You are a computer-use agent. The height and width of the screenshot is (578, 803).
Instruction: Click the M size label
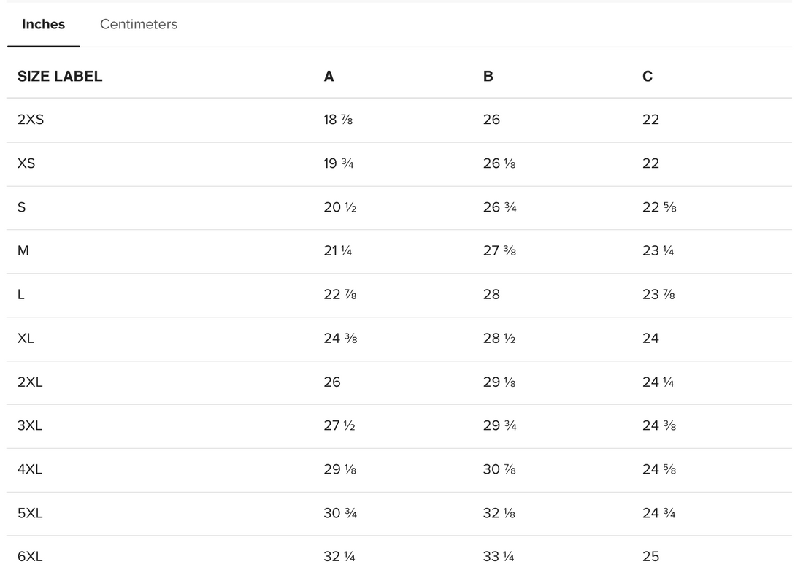[23, 250]
